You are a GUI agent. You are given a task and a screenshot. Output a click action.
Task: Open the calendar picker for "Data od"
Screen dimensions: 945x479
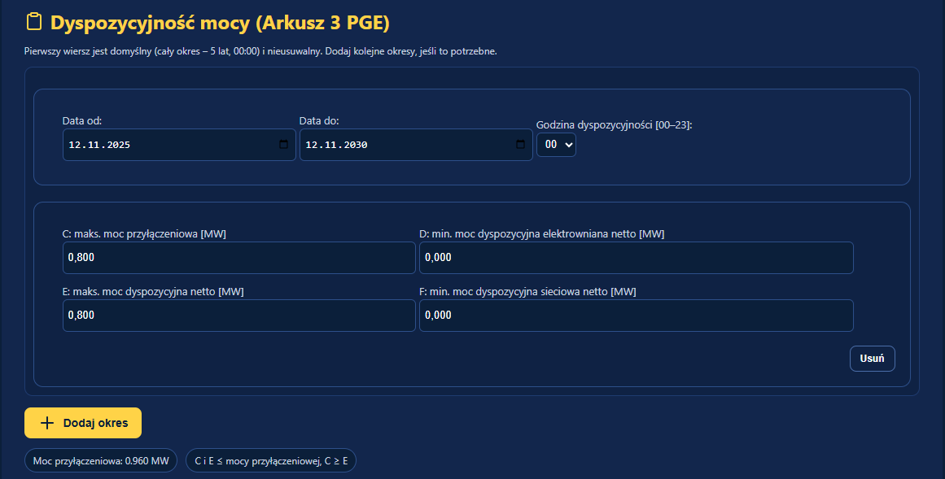(283, 145)
